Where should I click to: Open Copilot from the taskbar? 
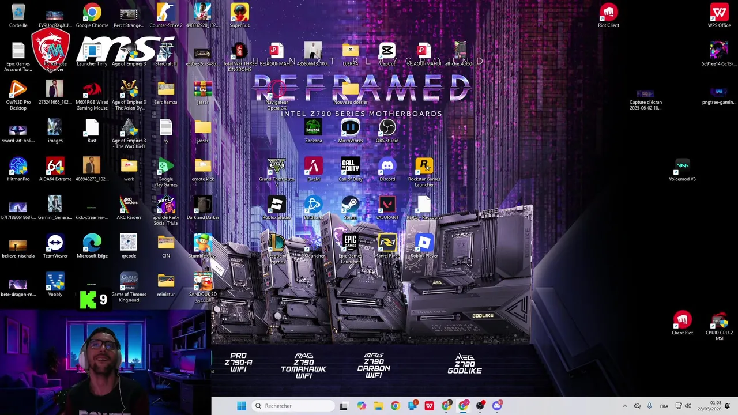click(361, 406)
